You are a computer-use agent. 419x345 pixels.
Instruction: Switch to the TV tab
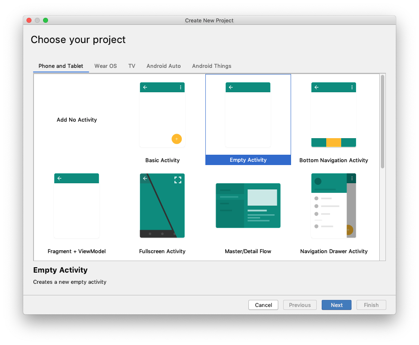(132, 66)
